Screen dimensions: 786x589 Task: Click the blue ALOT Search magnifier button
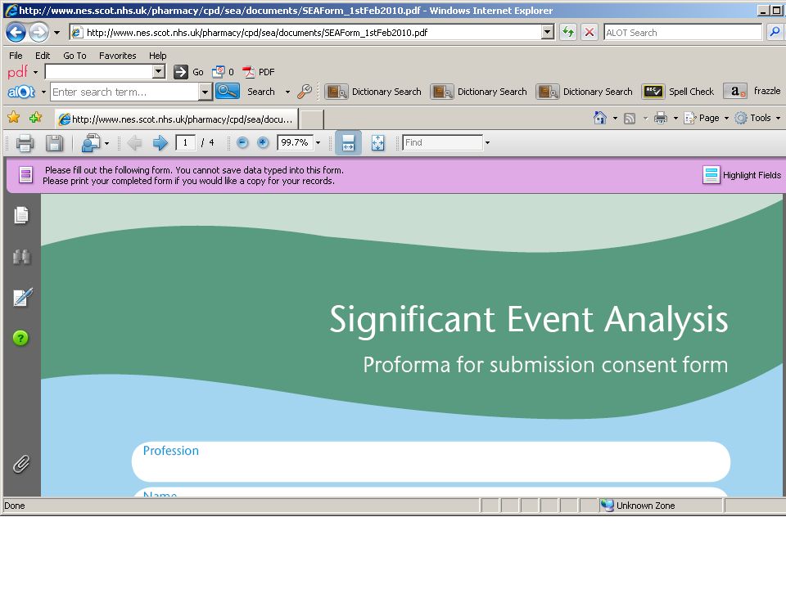click(228, 91)
